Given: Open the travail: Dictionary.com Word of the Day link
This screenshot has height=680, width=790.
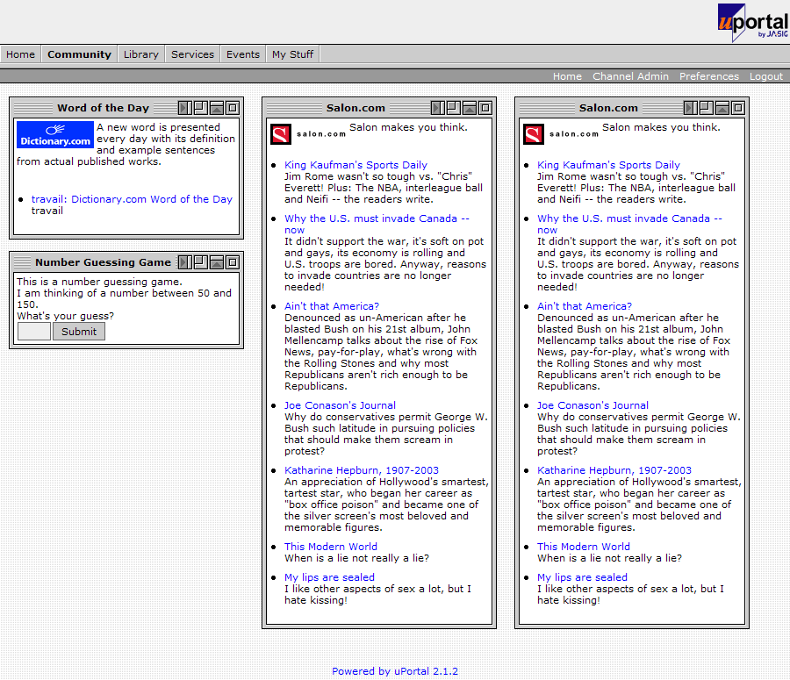Looking at the screenshot, I should click(x=132, y=199).
